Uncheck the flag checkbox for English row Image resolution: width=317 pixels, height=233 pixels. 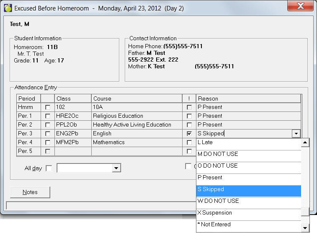[189, 134]
